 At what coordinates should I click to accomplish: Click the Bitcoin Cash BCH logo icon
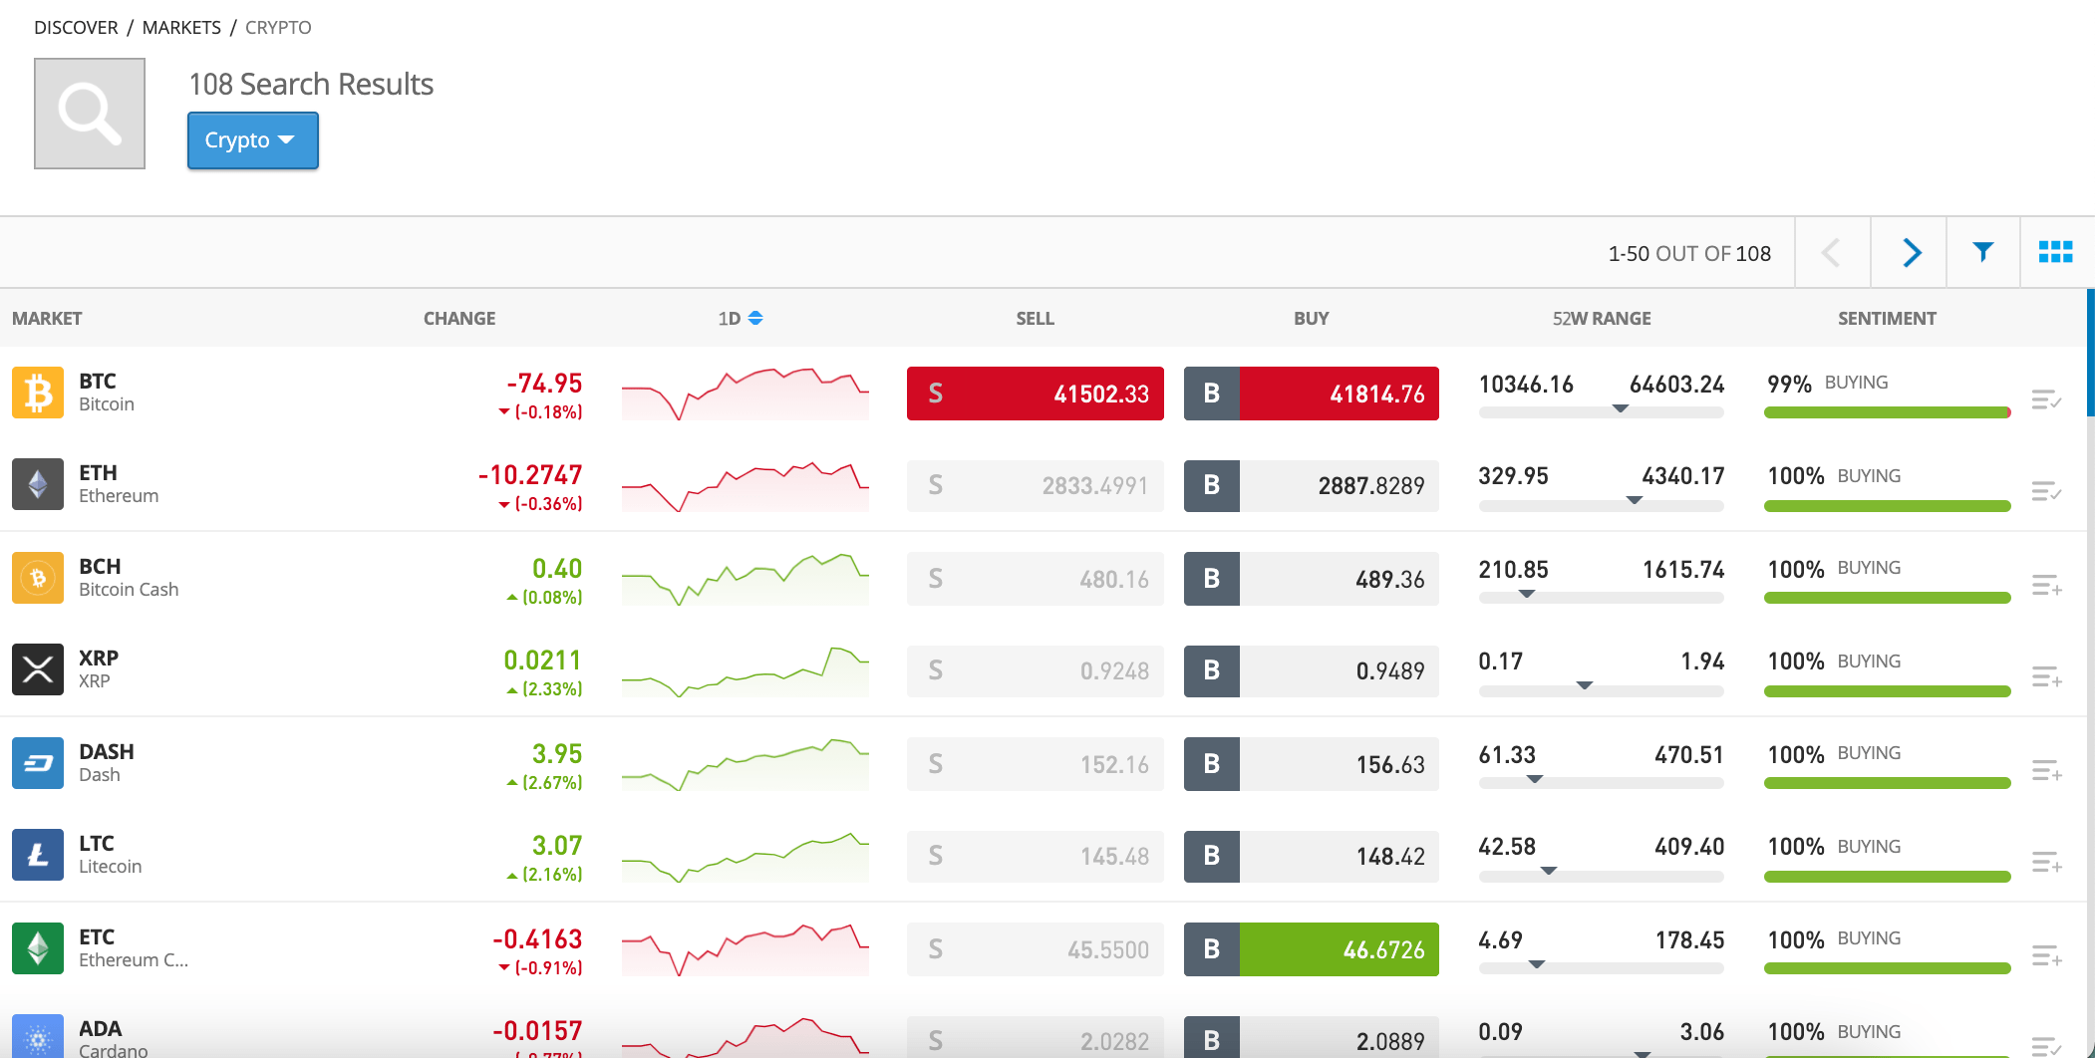(38, 578)
